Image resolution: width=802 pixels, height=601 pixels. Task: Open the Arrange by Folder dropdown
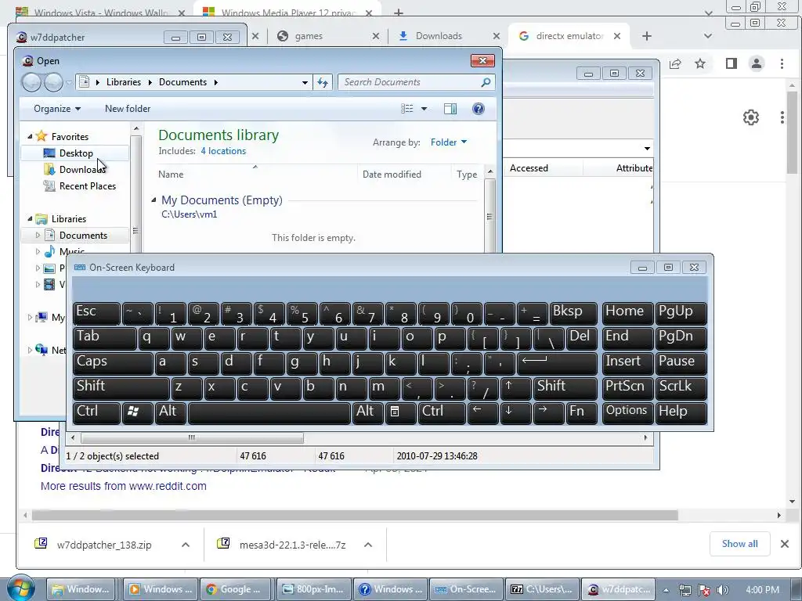[x=449, y=142]
